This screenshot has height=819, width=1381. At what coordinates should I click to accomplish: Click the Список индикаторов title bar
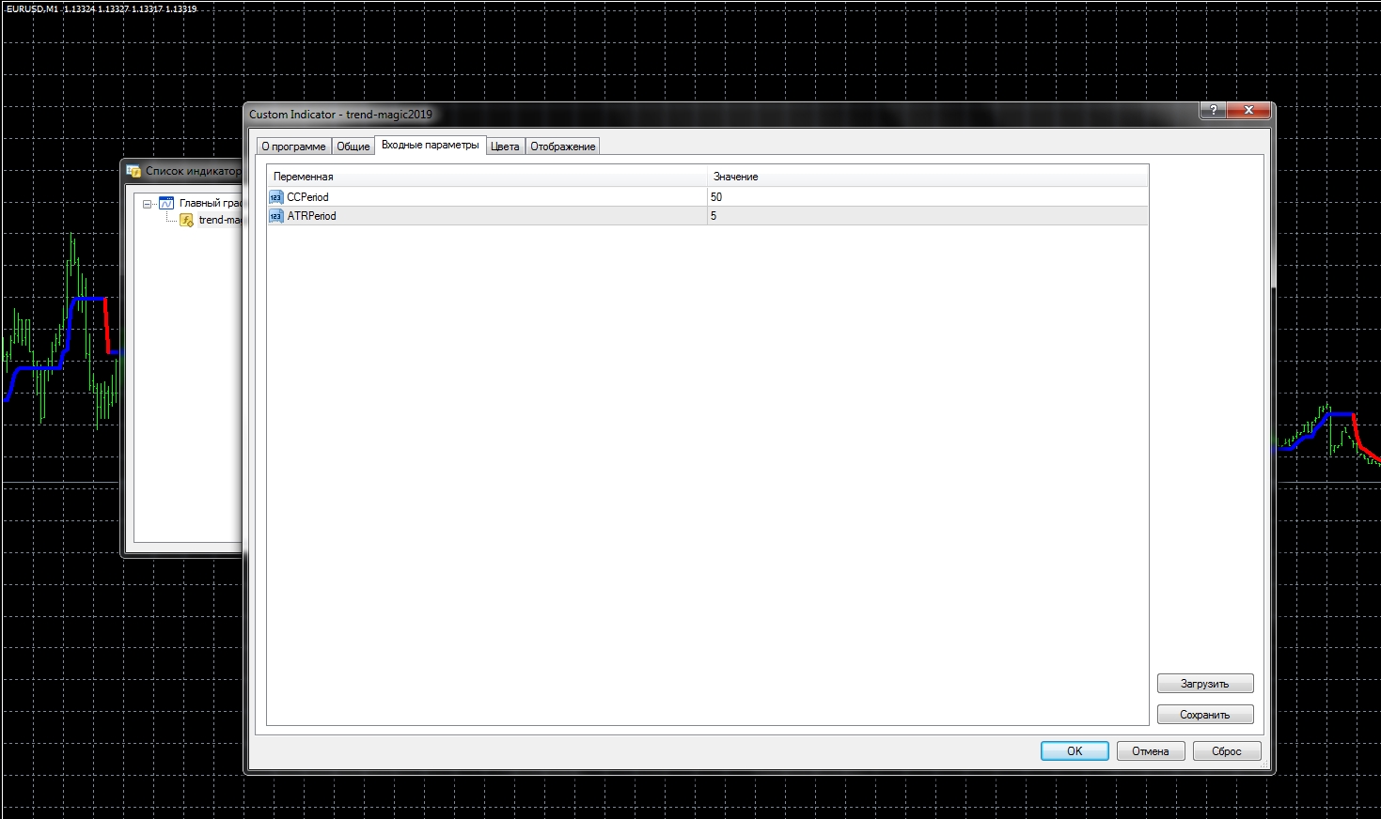pos(182,171)
